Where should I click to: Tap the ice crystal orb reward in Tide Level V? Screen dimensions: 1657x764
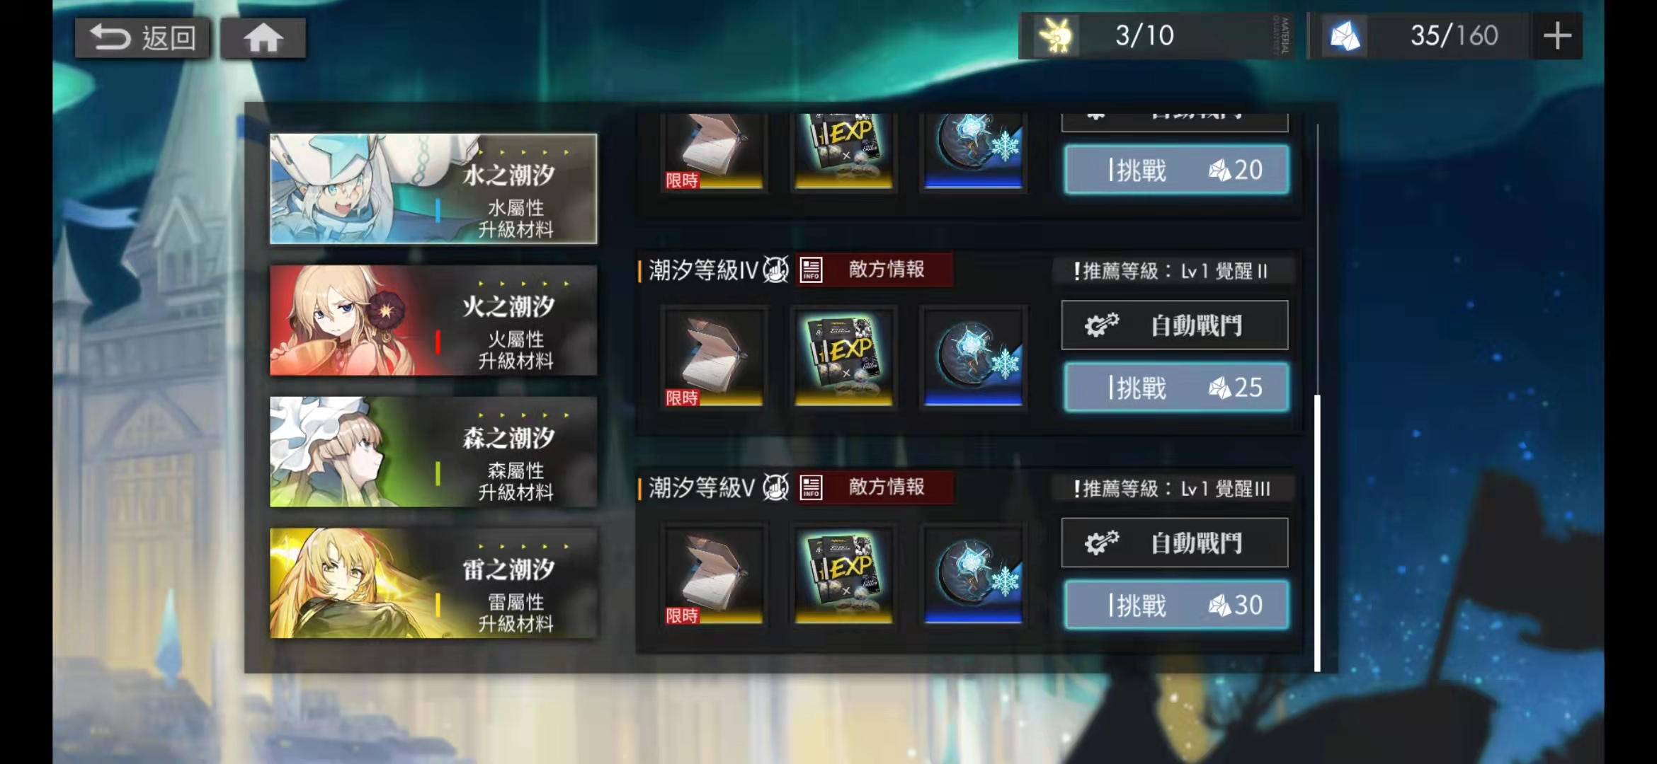(974, 574)
